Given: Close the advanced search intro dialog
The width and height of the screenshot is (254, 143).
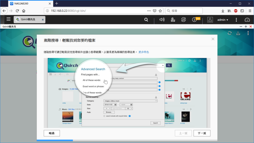Looking at the screenshot, I should [213, 39].
